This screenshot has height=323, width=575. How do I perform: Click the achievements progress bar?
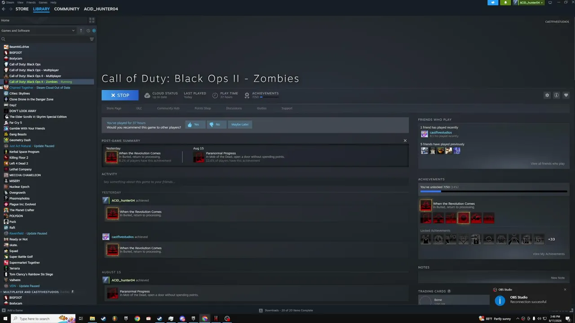point(493,192)
